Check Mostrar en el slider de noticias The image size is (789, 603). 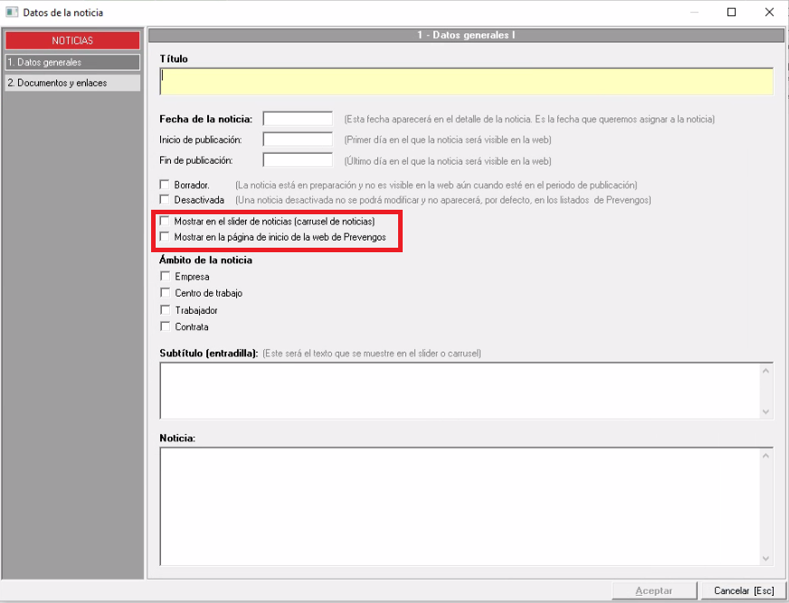tap(165, 221)
